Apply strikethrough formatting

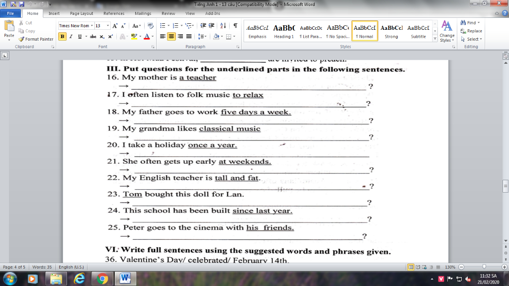(93, 36)
